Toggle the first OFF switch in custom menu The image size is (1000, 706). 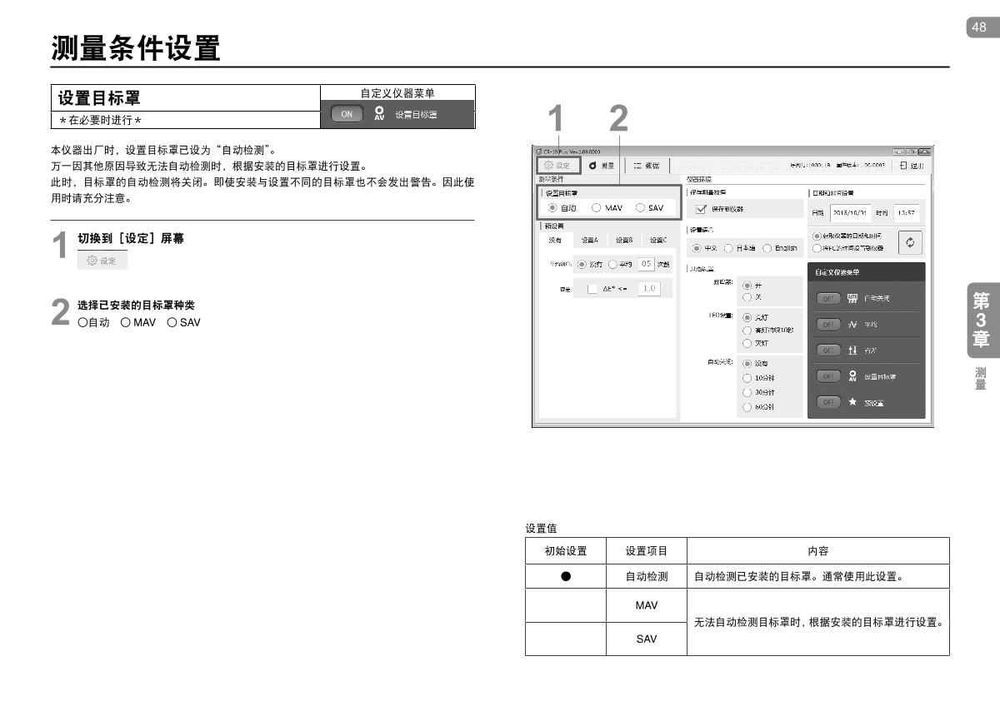point(827,297)
